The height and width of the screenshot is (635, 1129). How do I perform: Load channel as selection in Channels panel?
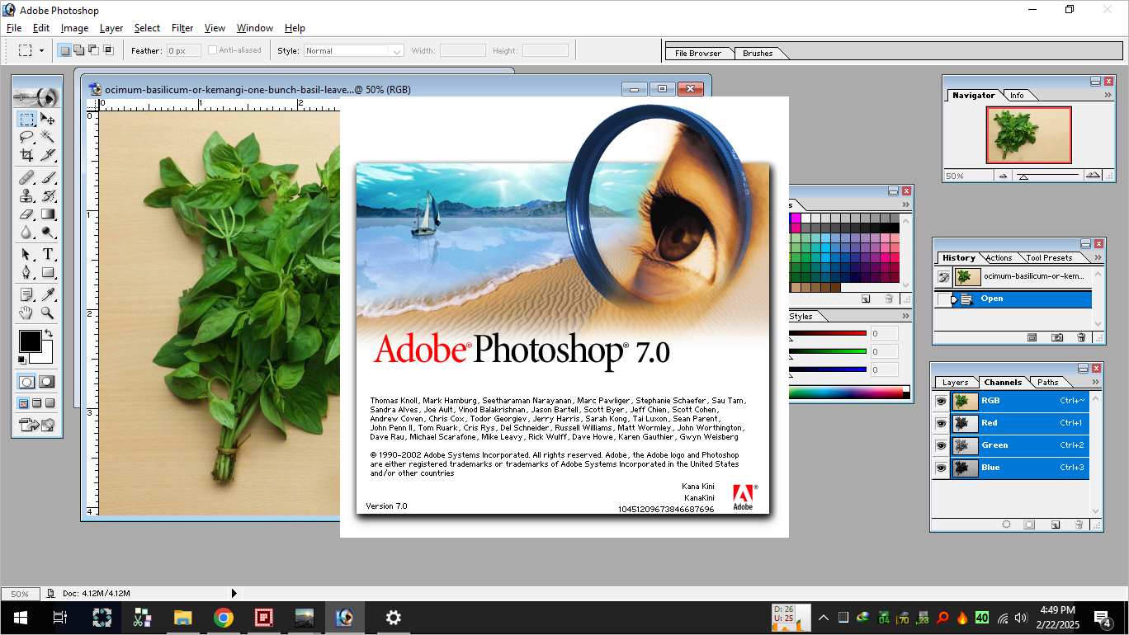[x=1006, y=524]
